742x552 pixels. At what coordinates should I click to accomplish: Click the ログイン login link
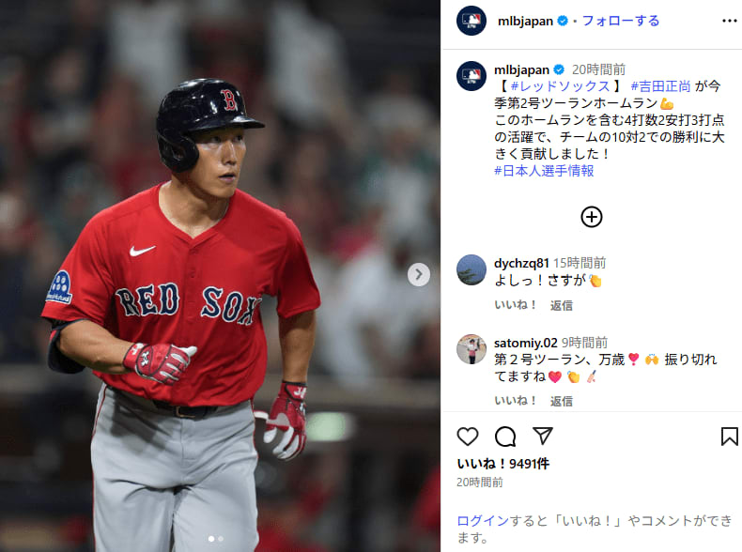483,521
